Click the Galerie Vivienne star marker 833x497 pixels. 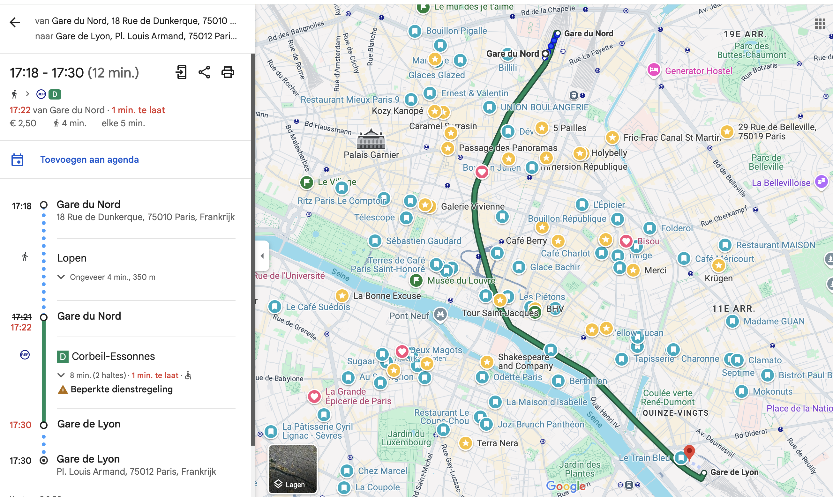pos(425,204)
